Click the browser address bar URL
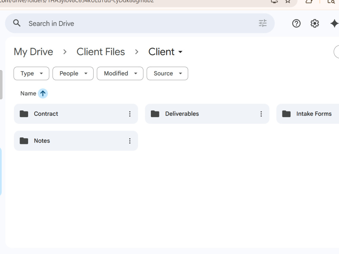The image size is (339, 254). click(77, 1)
